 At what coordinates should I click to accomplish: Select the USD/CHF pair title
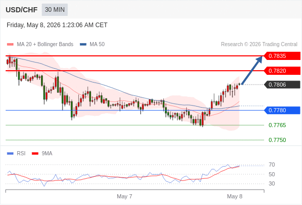(21, 10)
